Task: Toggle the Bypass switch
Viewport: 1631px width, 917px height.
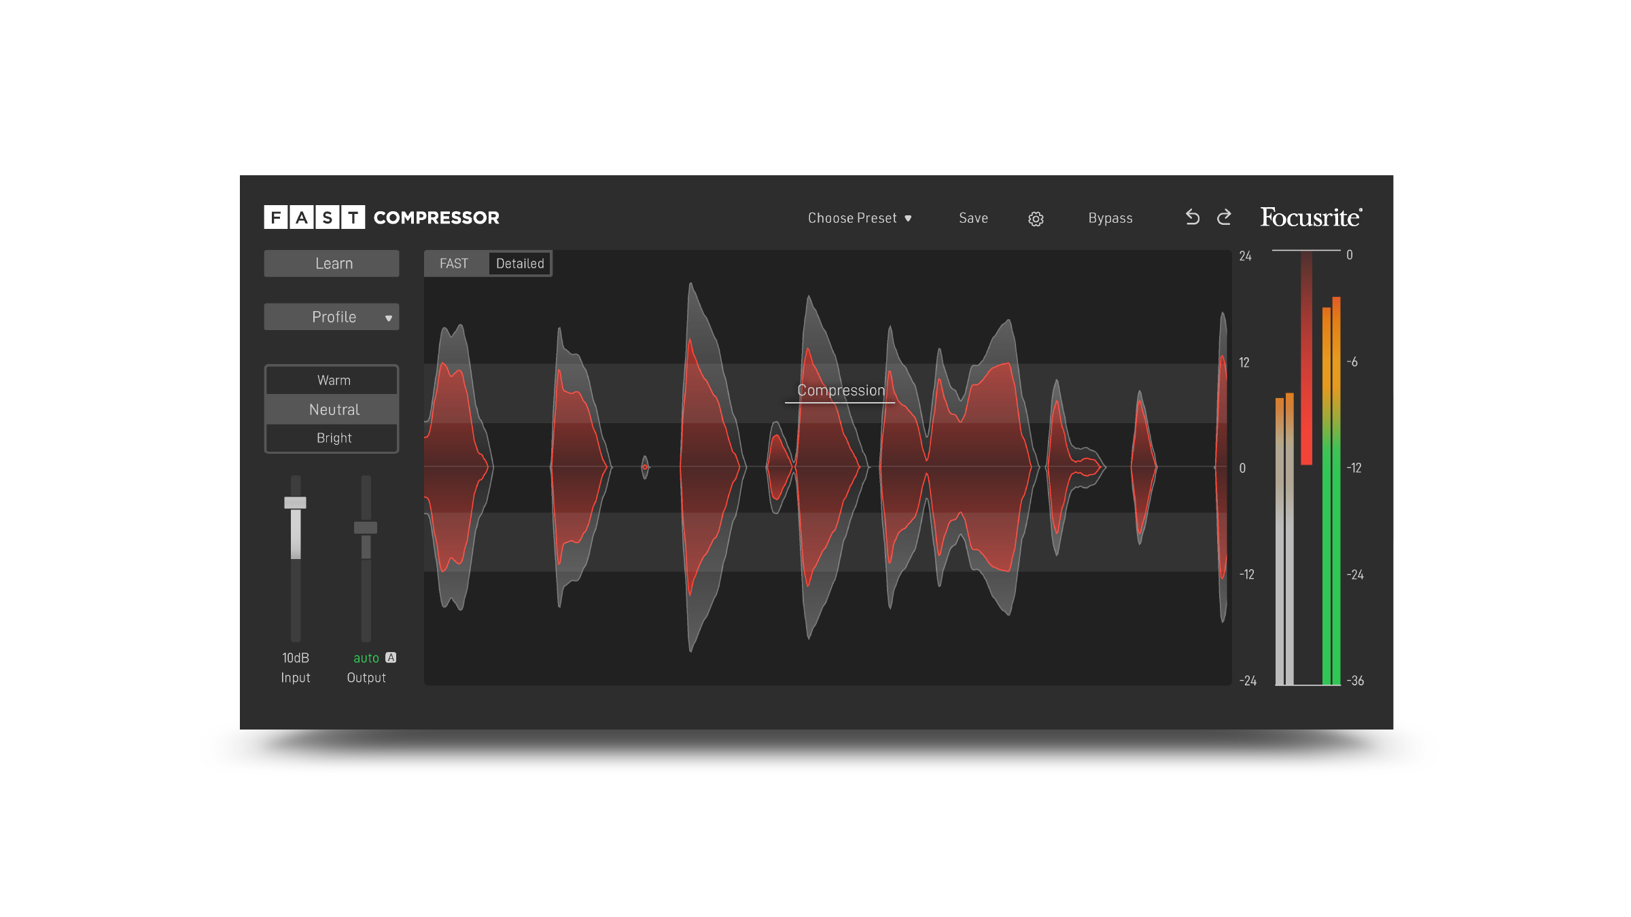Action: click(1110, 218)
